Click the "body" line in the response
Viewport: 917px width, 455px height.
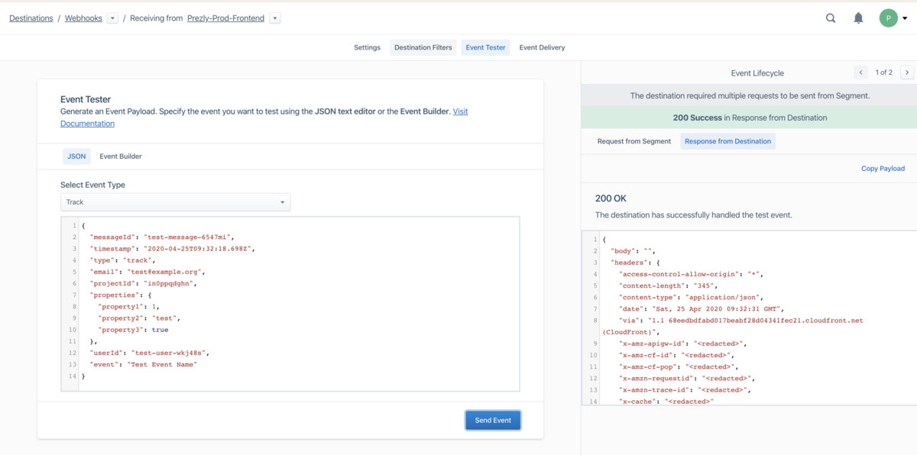click(x=633, y=251)
